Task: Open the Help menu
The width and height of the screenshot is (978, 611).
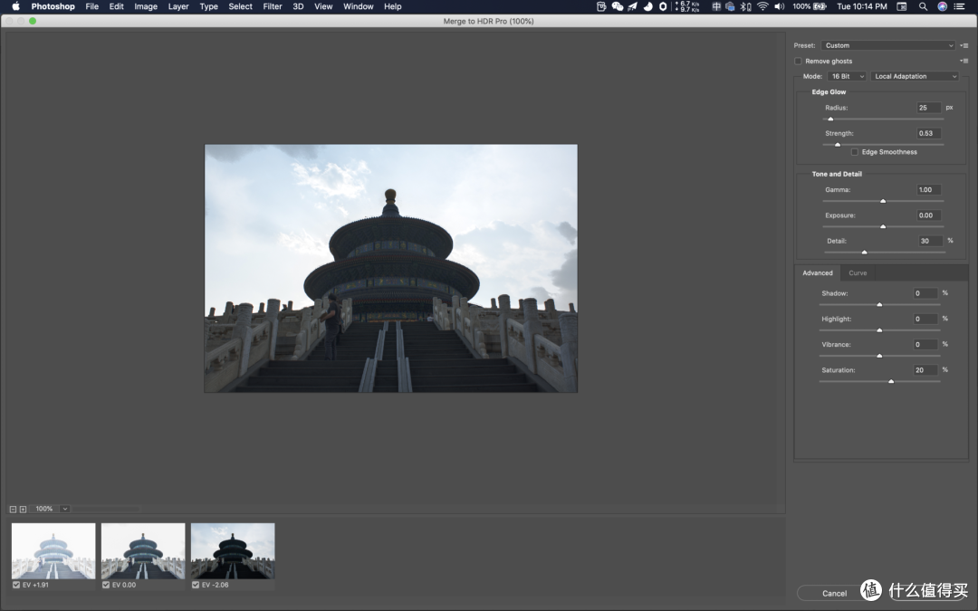Action: (392, 6)
